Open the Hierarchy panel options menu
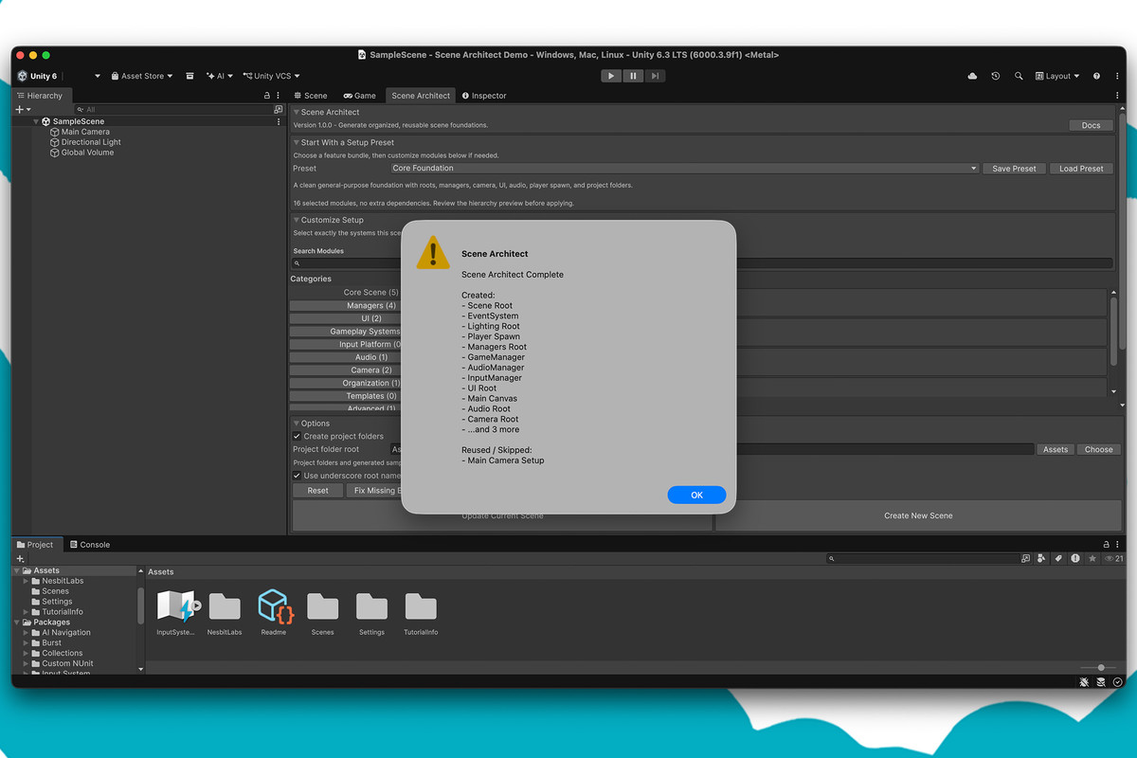 pyautogui.click(x=279, y=96)
